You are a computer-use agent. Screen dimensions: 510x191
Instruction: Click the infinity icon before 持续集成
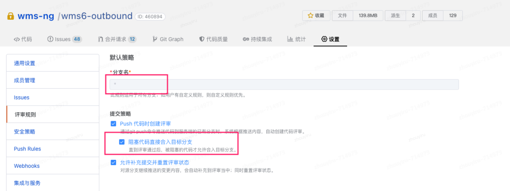[x=246, y=39]
